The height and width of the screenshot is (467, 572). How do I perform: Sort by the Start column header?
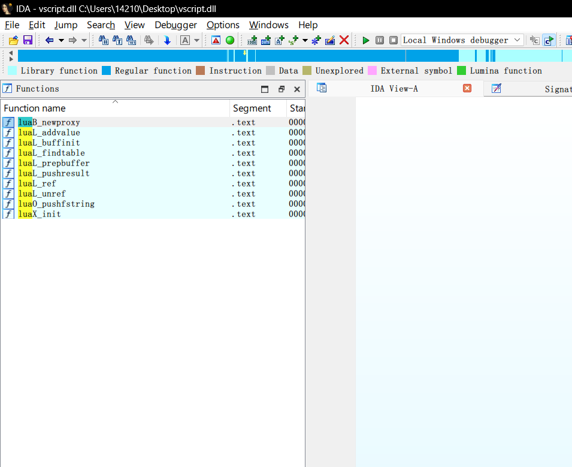[x=296, y=108]
